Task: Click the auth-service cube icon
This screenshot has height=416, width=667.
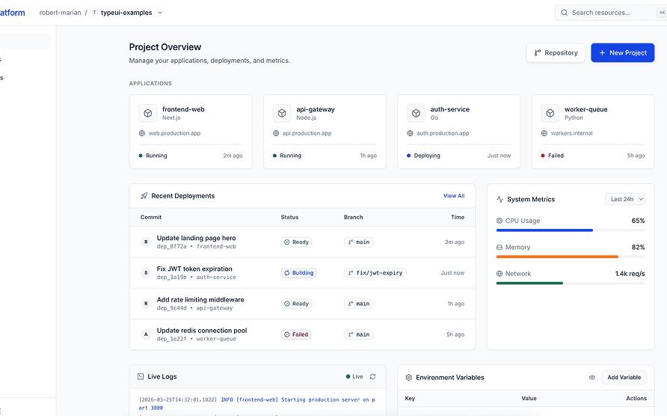Action: point(416,113)
